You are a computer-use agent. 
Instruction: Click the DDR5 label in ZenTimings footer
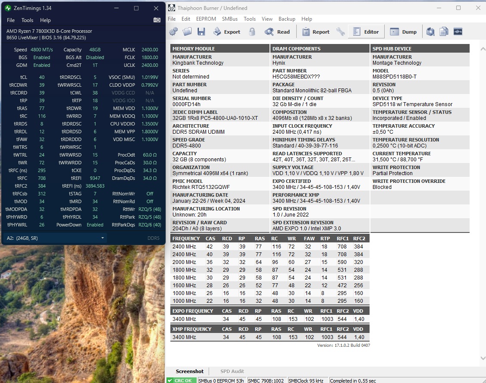pyautogui.click(x=154, y=238)
